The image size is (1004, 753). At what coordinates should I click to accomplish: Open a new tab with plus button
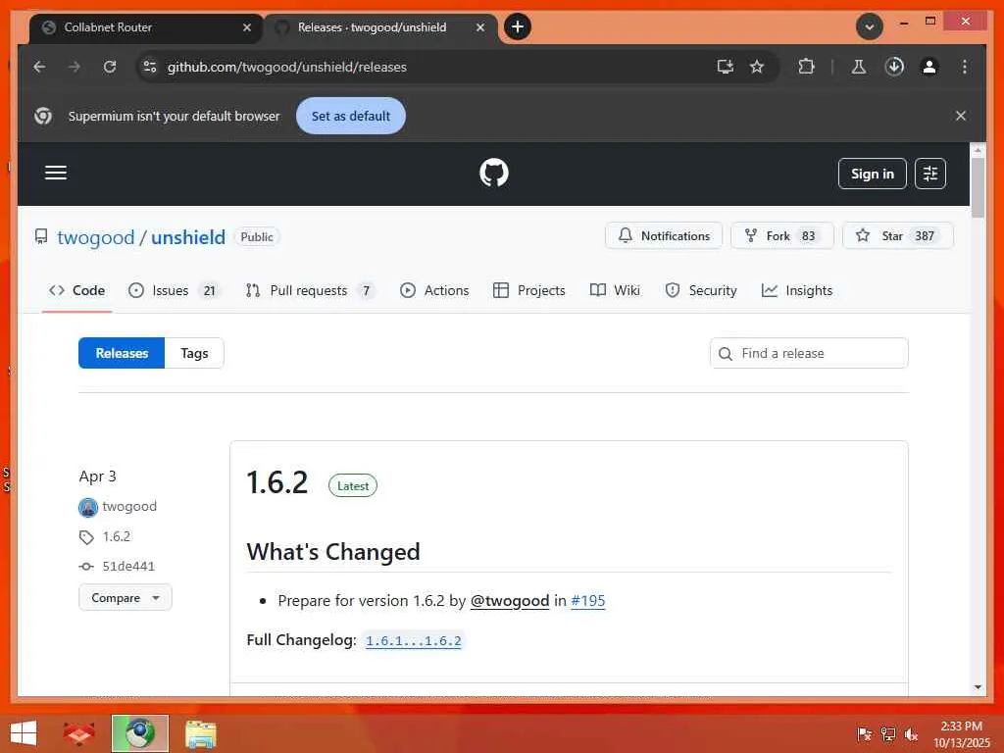[x=518, y=26]
